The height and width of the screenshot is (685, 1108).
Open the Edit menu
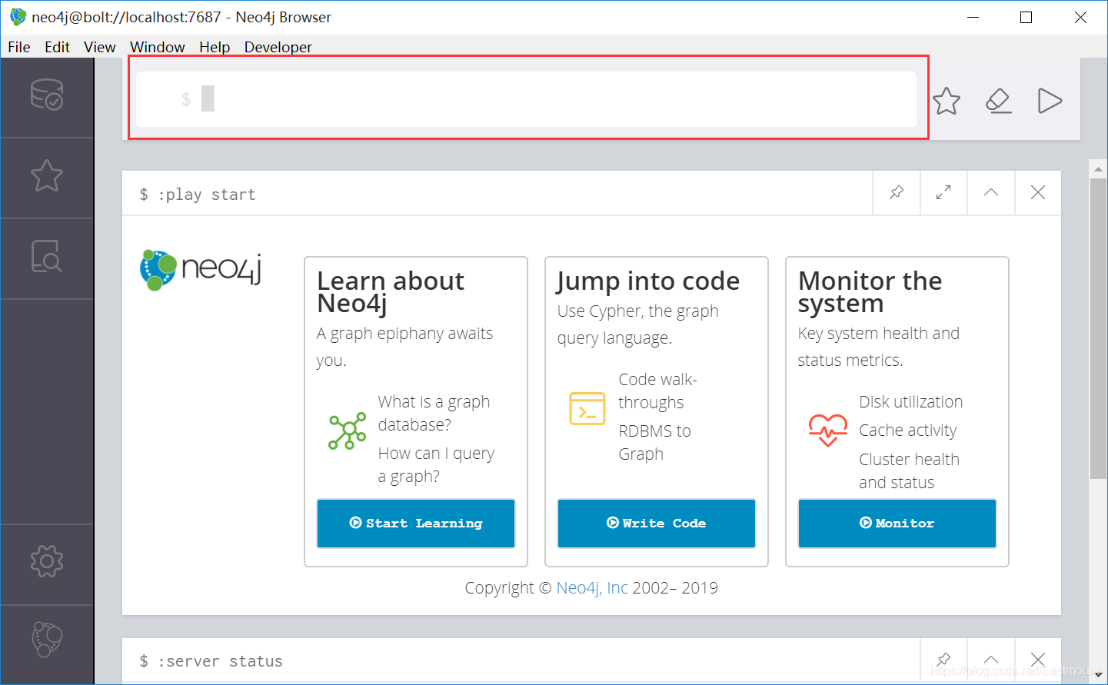[x=57, y=47]
